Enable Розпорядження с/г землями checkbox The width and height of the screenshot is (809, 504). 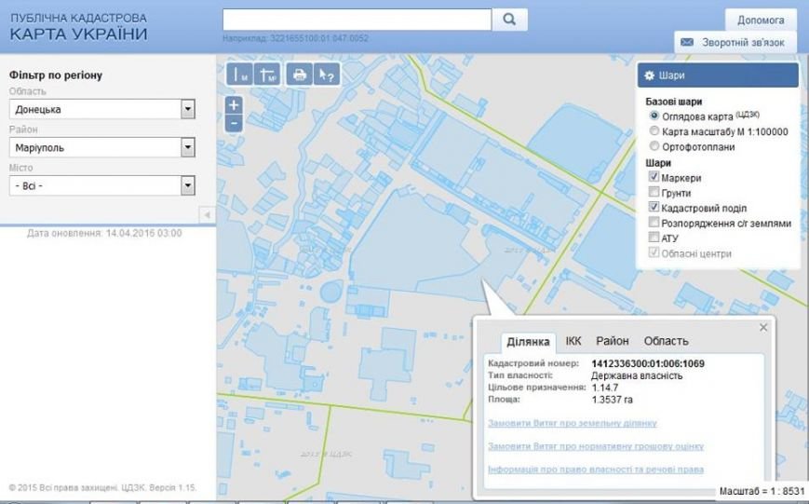654,222
